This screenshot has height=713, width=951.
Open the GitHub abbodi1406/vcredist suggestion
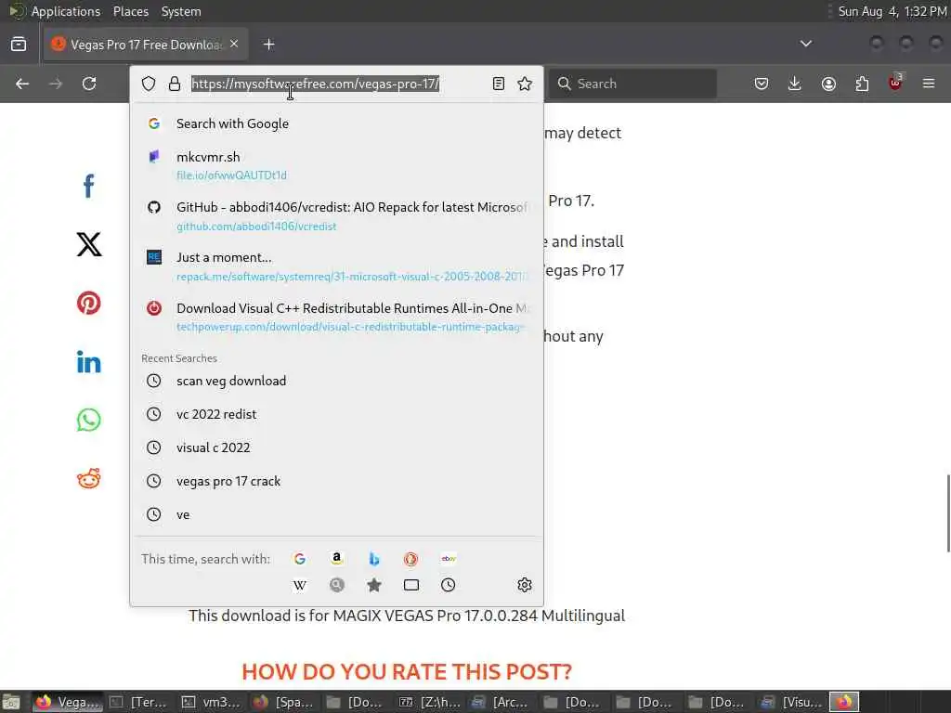(x=336, y=215)
